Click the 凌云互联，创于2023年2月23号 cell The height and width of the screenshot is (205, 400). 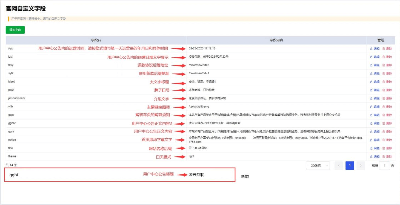[276, 57]
